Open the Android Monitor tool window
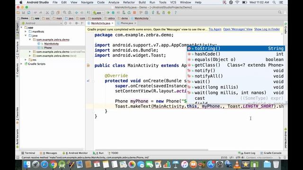Viewport: 303px width, 170px height. pyautogui.click(x=75, y=153)
